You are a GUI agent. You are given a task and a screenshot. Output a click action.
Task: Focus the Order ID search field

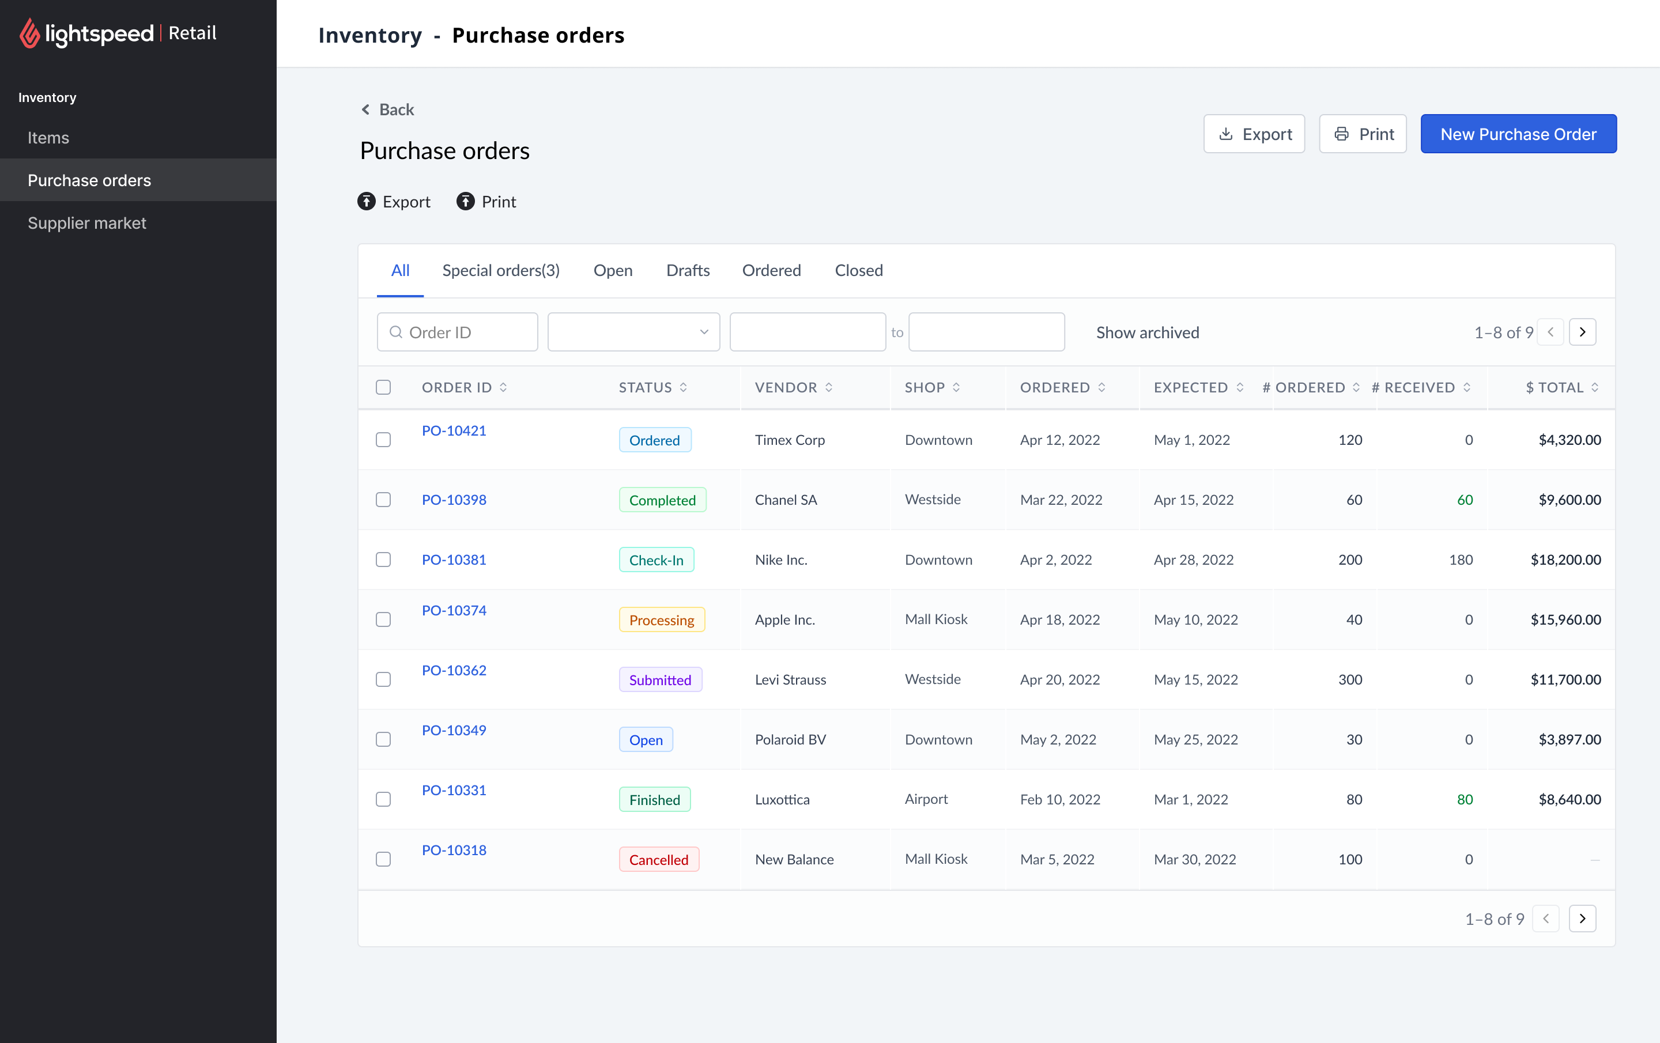pos(458,332)
